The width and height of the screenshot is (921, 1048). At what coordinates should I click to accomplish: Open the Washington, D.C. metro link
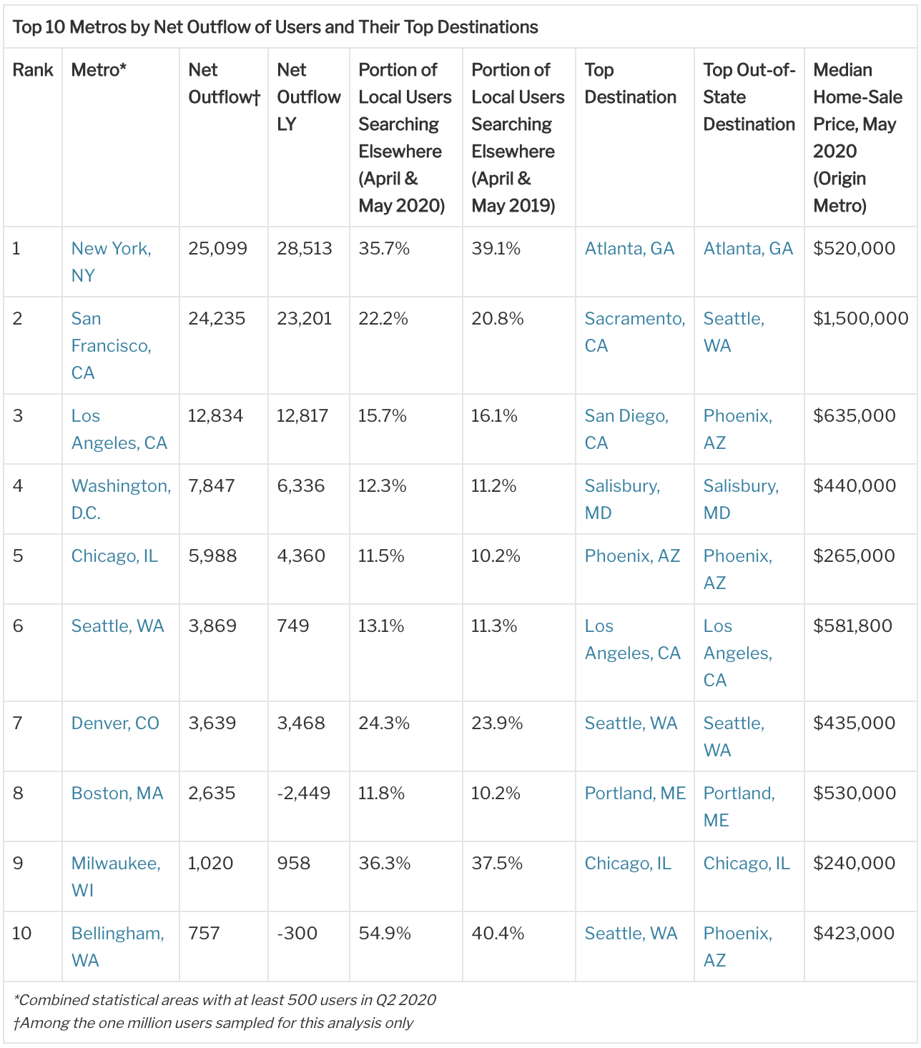[121, 499]
